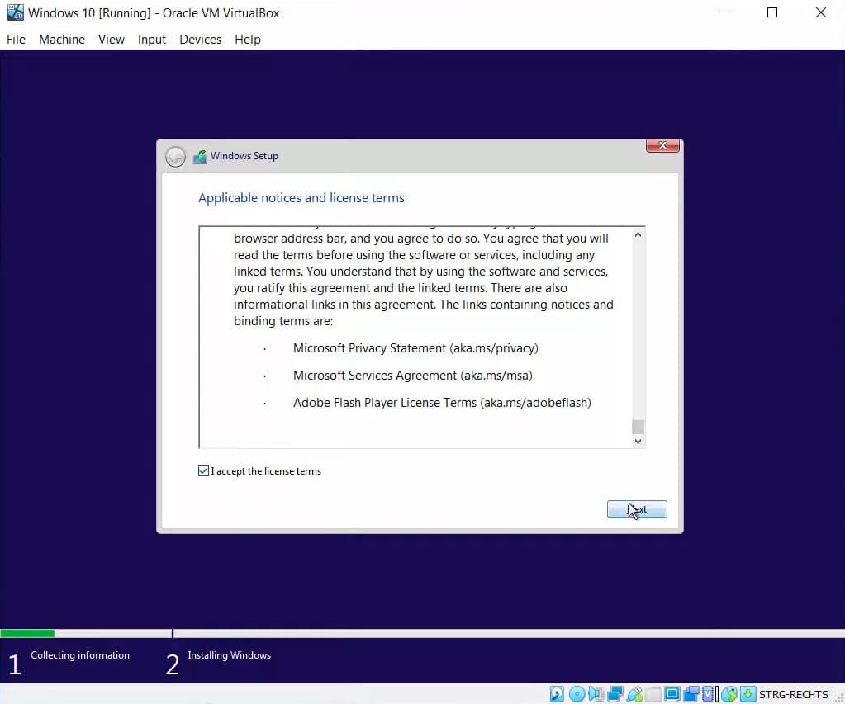The height and width of the screenshot is (704, 845).
Task: Click the optical drive status icon
Action: (x=577, y=694)
